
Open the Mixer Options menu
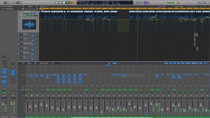(29, 63)
